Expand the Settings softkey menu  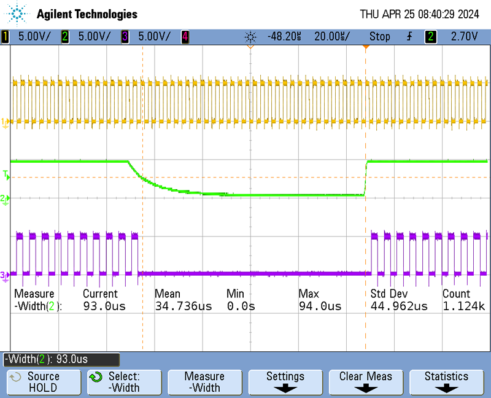285,382
